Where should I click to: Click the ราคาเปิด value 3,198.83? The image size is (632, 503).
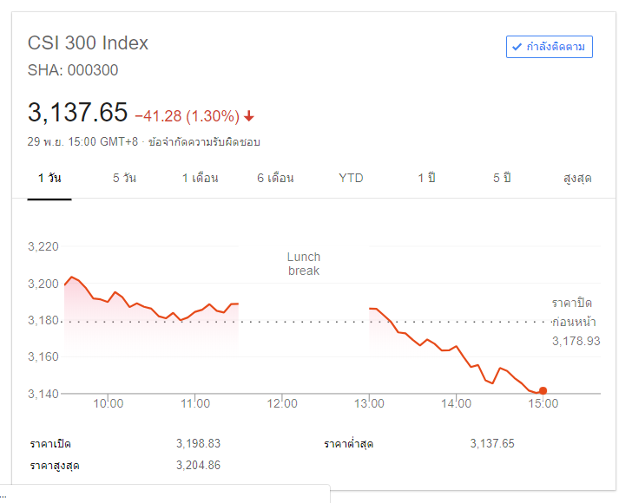(x=198, y=443)
